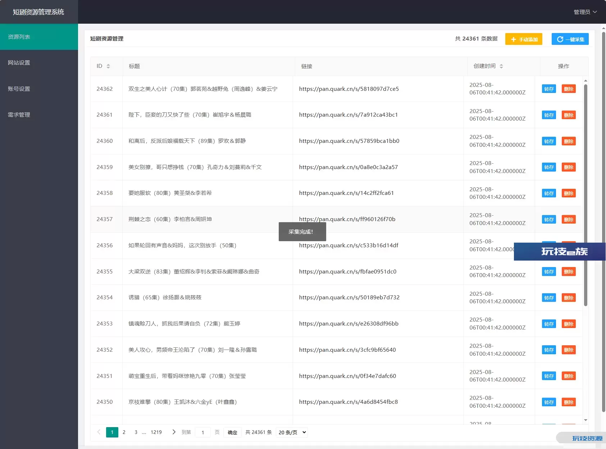Click 删除 for row 24355
606x449 pixels.
pos(569,272)
